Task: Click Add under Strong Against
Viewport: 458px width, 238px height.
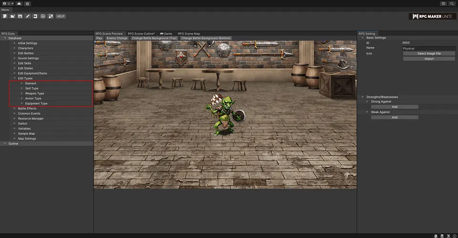Action: (395, 107)
